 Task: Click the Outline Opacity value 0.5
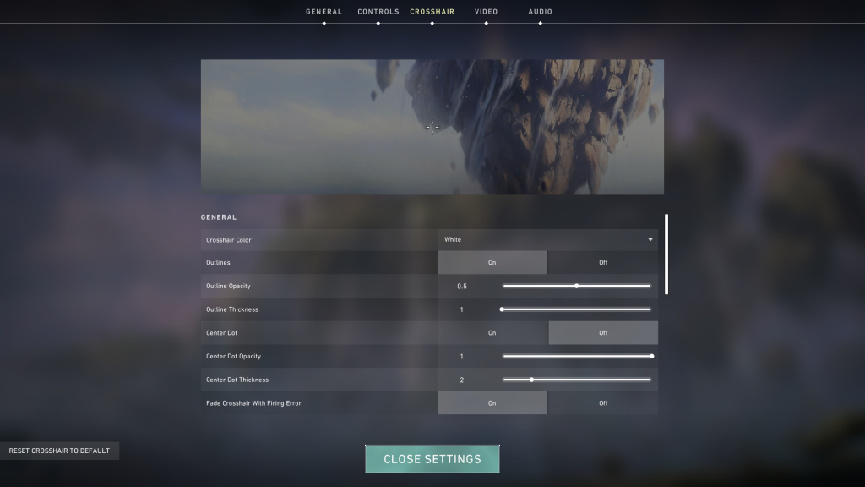pos(462,286)
